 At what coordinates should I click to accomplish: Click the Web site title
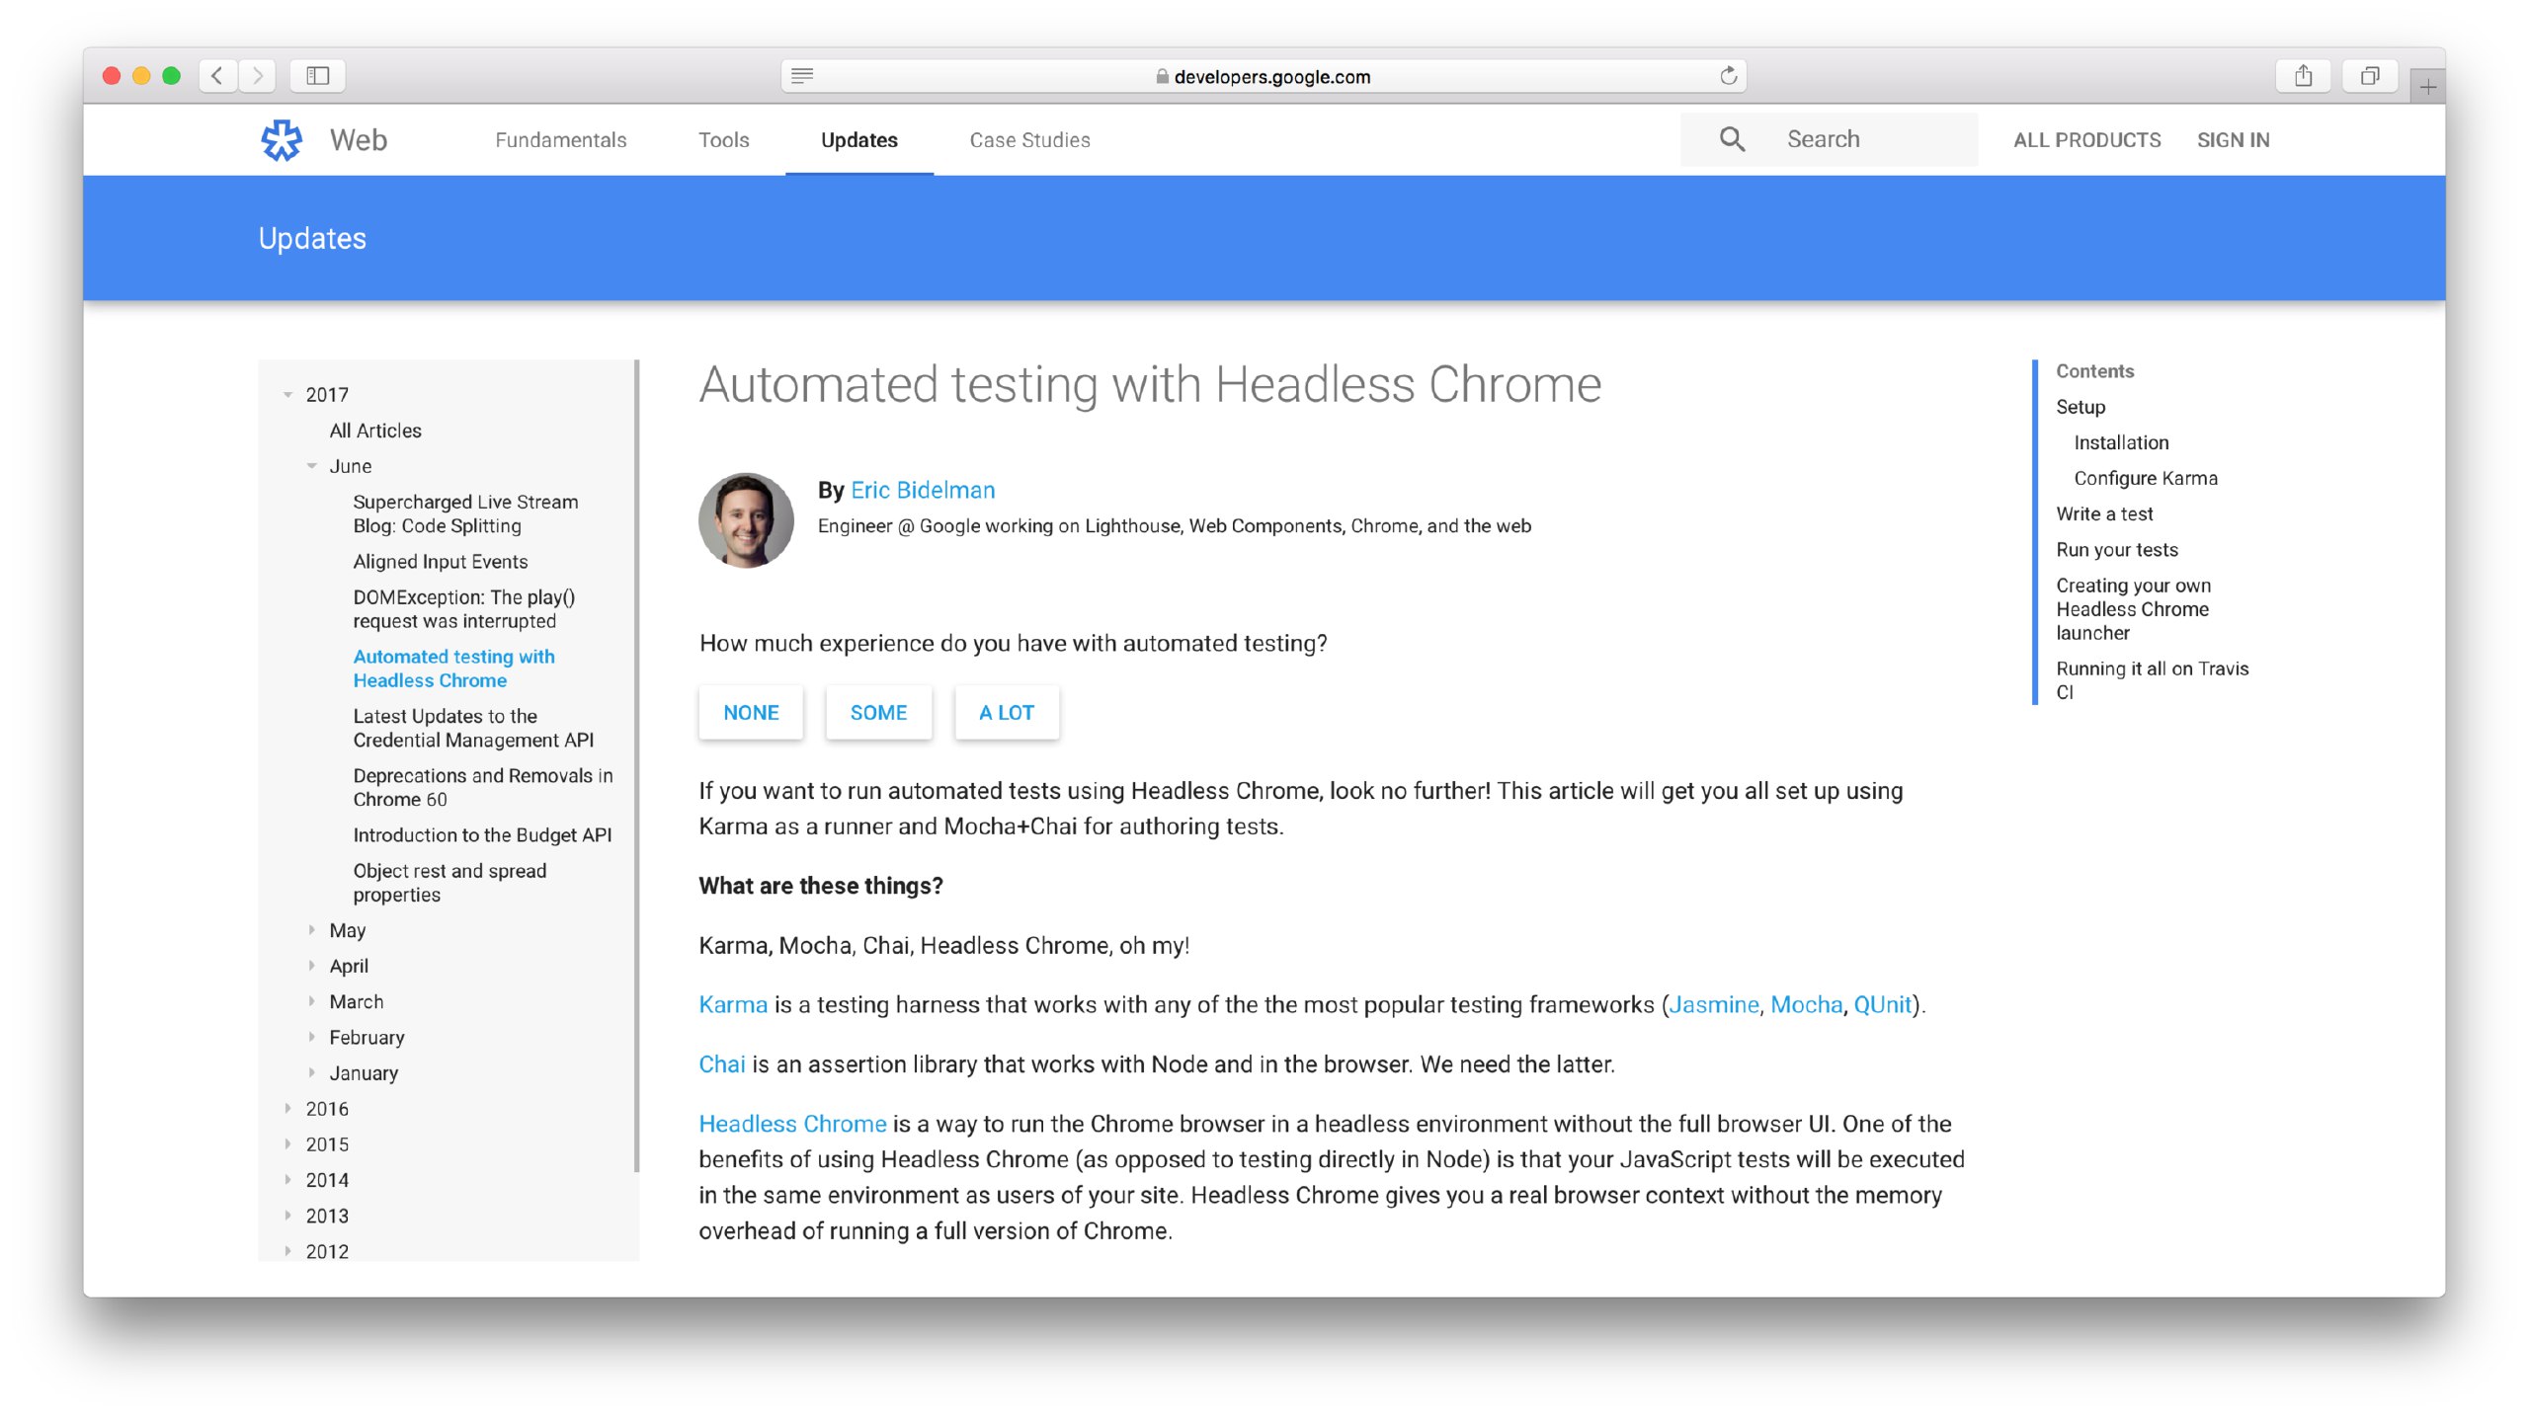tap(358, 140)
